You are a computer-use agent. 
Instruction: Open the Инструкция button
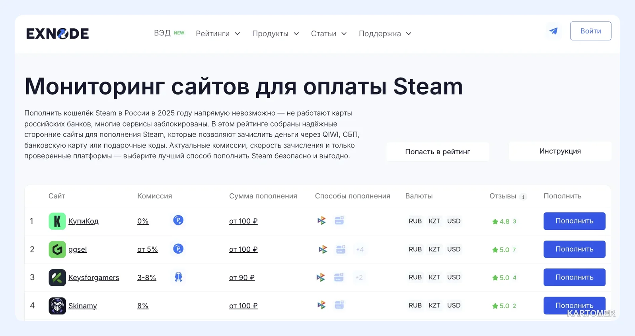[x=560, y=151]
